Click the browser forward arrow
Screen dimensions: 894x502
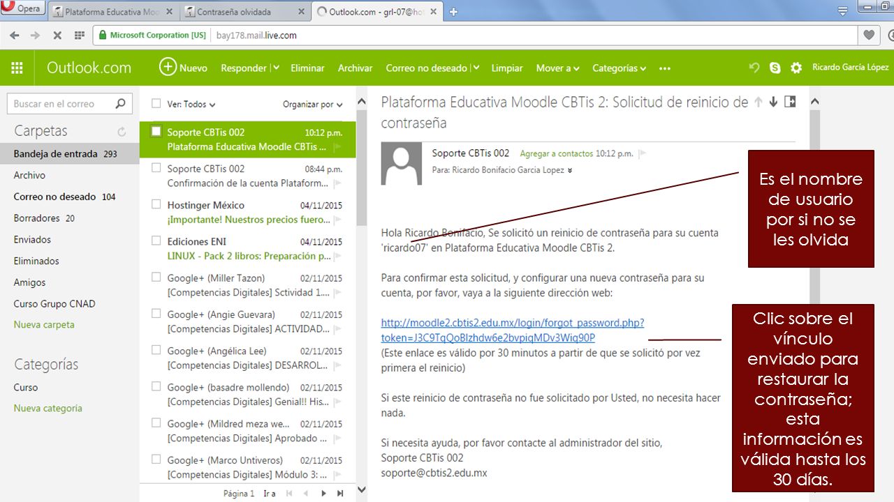[36, 36]
